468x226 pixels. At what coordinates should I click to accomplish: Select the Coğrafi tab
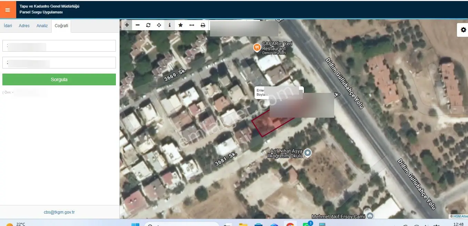pos(61,26)
